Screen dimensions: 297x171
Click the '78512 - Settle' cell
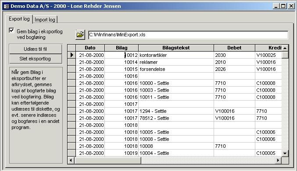pos(176,118)
